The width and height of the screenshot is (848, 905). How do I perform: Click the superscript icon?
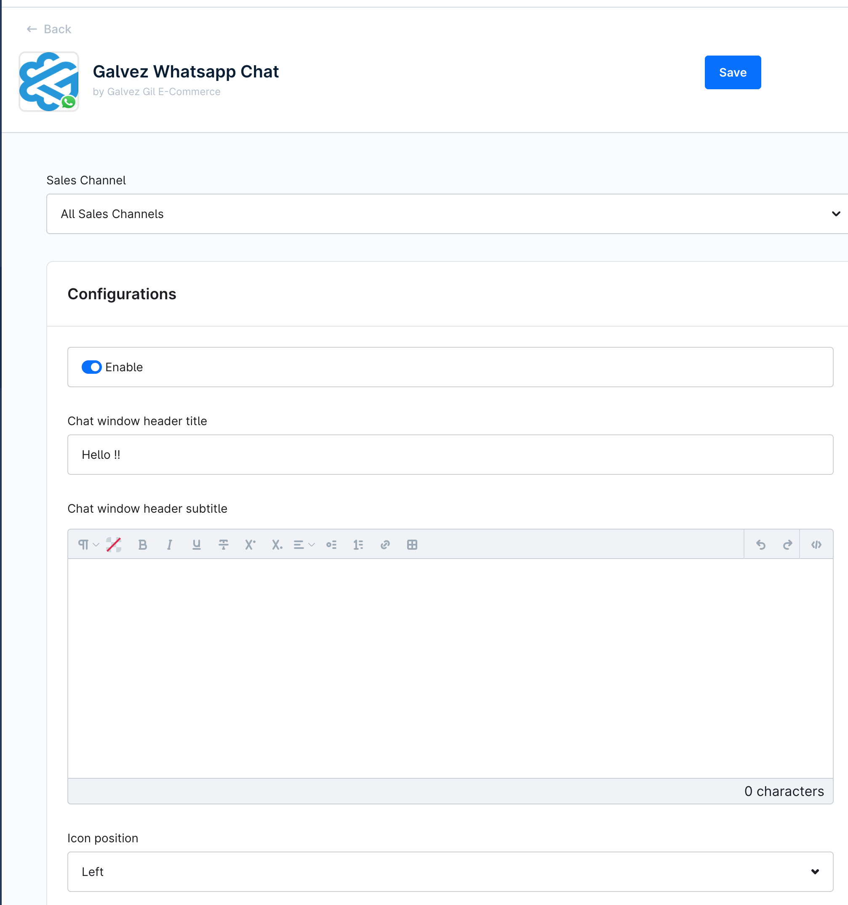coord(250,544)
